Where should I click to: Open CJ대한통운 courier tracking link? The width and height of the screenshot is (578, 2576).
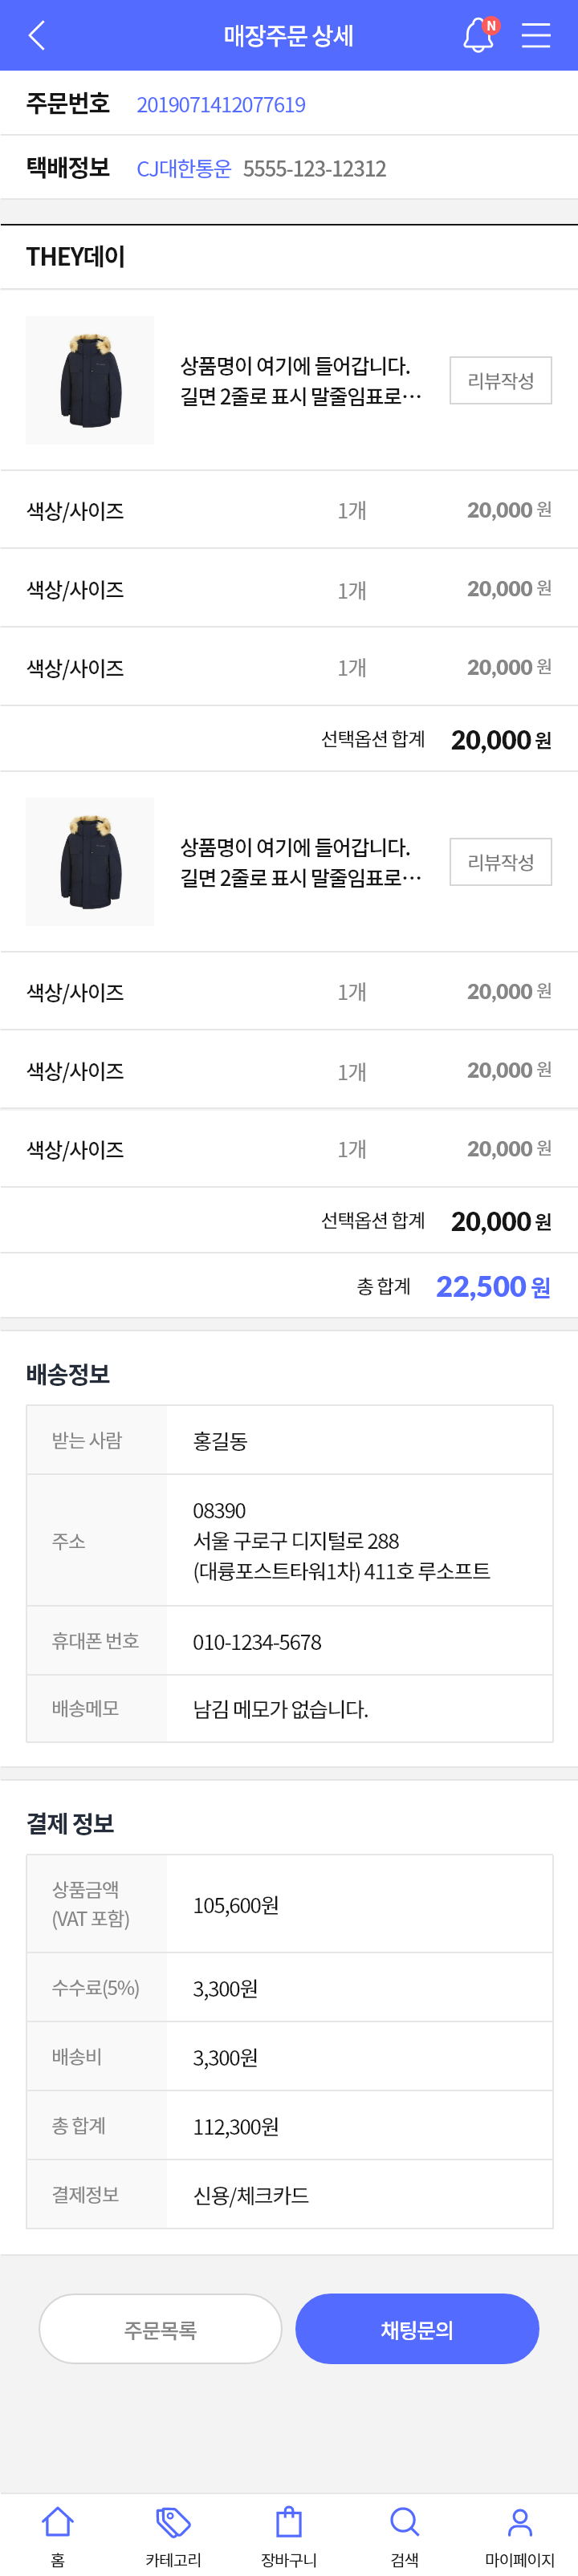pyautogui.click(x=183, y=168)
